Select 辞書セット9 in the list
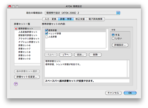148x108 pixels. coord(28,55)
